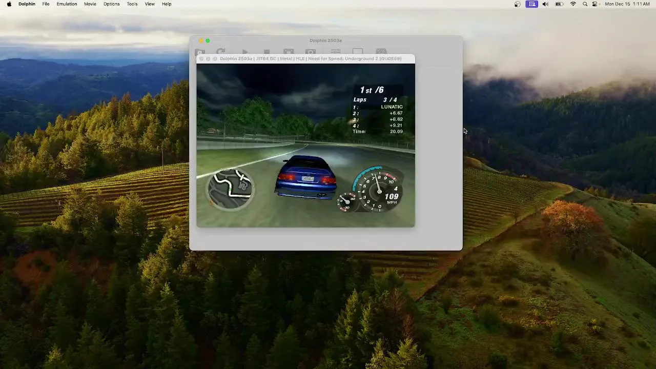Viewport: 656px width, 369px height.
Task: Open Config via the sliders toolbar icon
Action: (336, 52)
